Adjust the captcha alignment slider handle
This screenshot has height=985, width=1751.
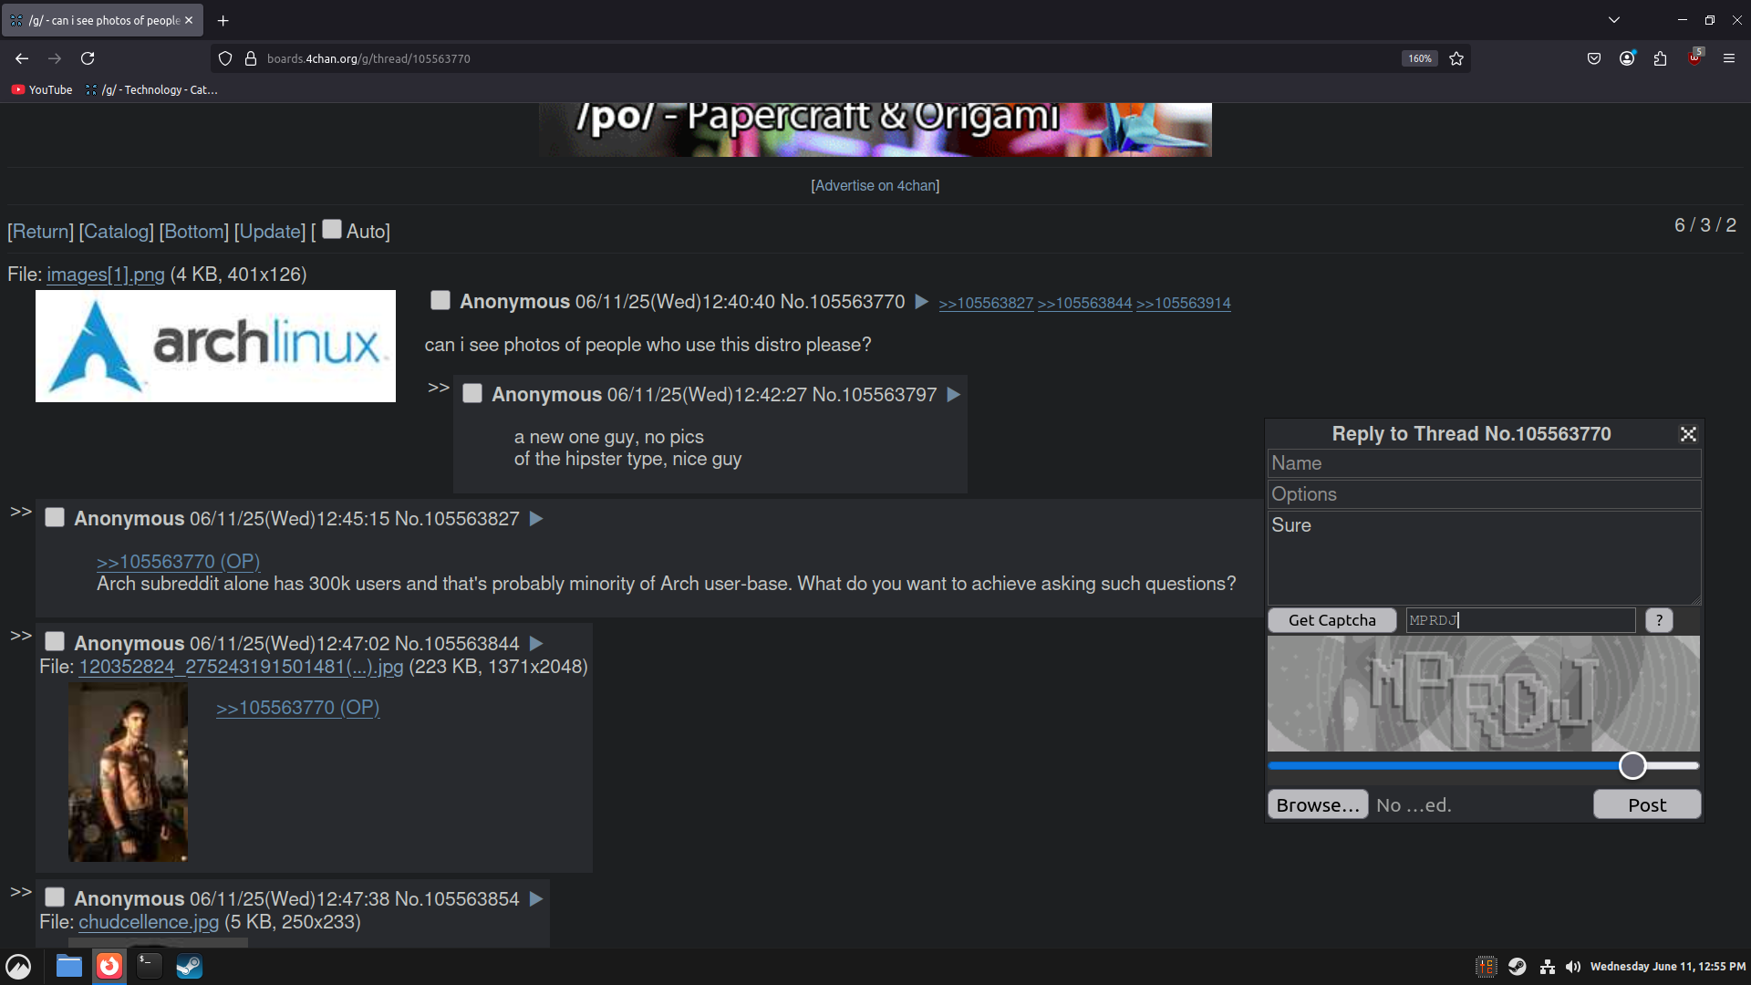(1632, 765)
